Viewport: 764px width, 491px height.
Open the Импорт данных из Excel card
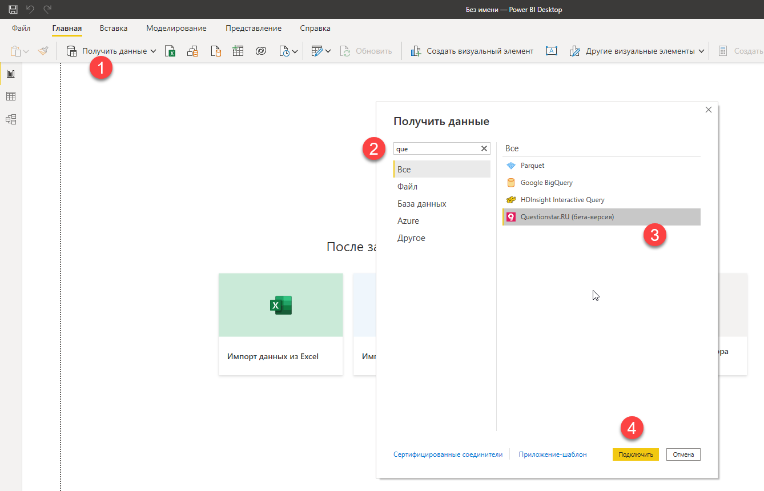281,324
